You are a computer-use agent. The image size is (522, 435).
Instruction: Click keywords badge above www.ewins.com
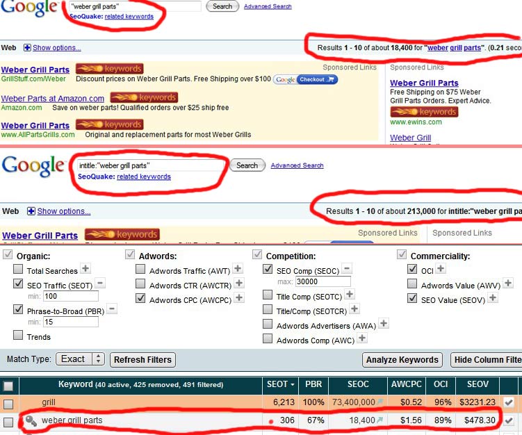[424, 112]
